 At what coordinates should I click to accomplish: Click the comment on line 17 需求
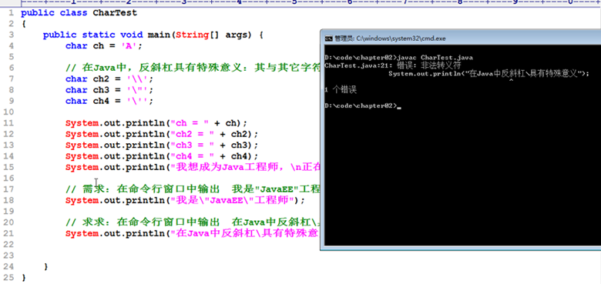pos(193,189)
